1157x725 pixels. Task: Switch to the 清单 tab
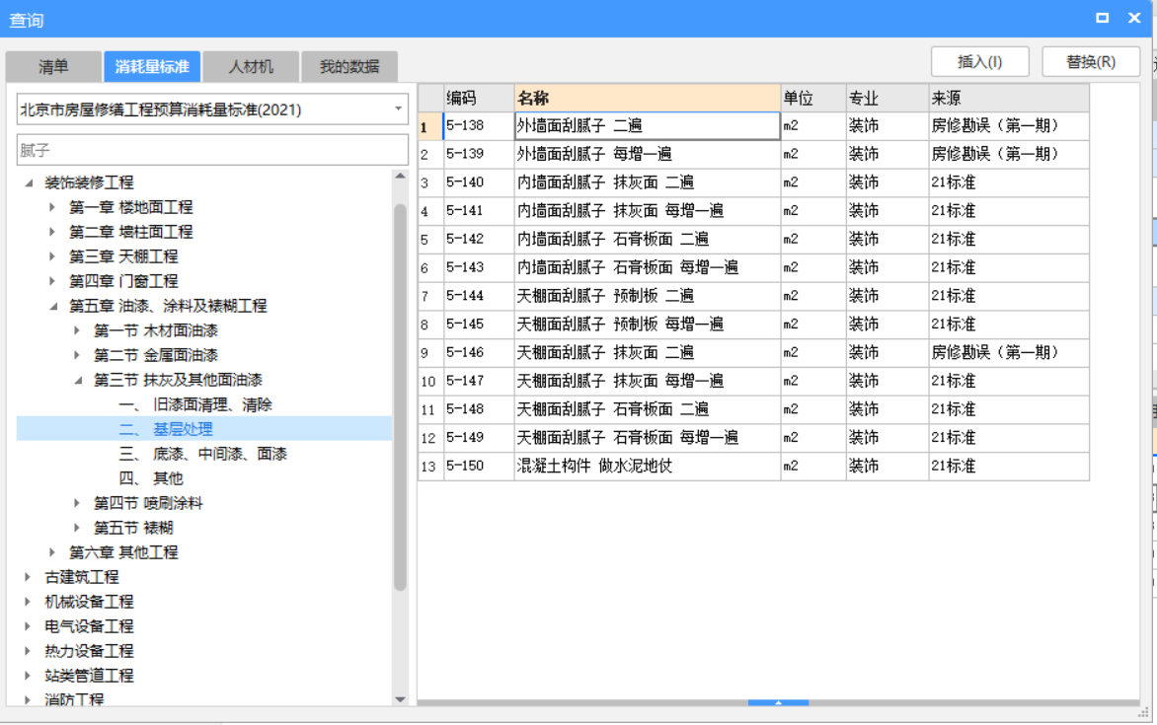(53, 66)
